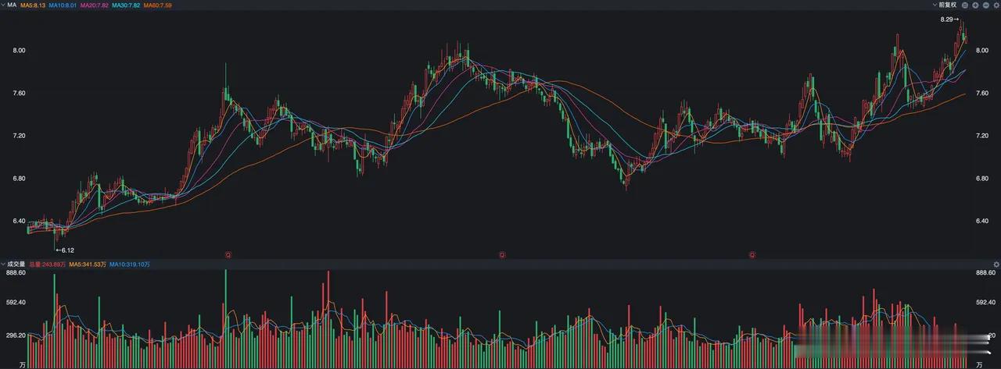This screenshot has height=369, width=1001.
Task: Open chart settings gear at top right
Action: [x=996, y=5]
